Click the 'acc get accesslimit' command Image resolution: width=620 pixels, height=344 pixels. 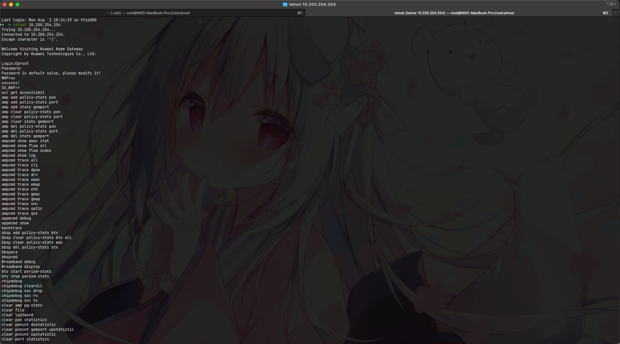click(23, 93)
